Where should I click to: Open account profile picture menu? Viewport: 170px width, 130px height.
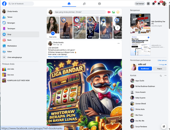pos(164,4)
